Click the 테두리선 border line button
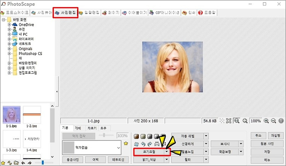The height and width of the screenshot is (166, 286). click(x=118, y=160)
